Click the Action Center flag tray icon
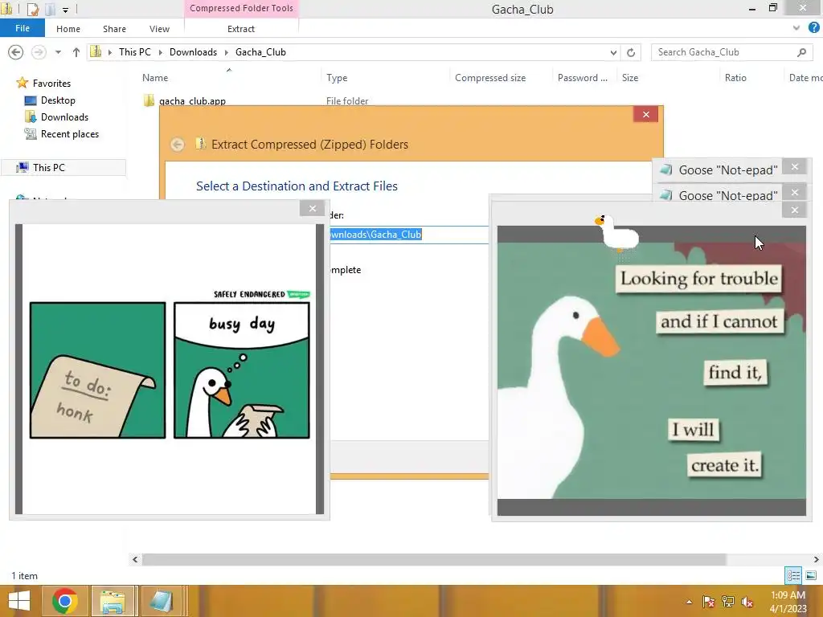 [x=709, y=602]
